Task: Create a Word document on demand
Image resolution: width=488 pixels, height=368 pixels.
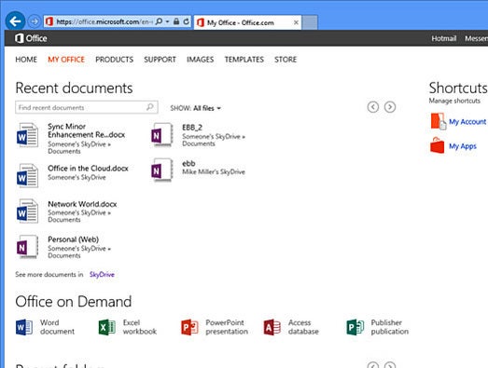Action: 57,327
